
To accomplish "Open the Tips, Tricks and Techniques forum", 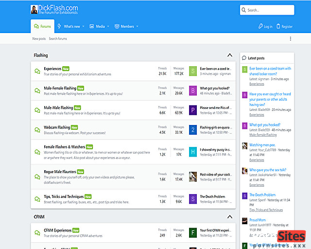I will tap(64, 196).
